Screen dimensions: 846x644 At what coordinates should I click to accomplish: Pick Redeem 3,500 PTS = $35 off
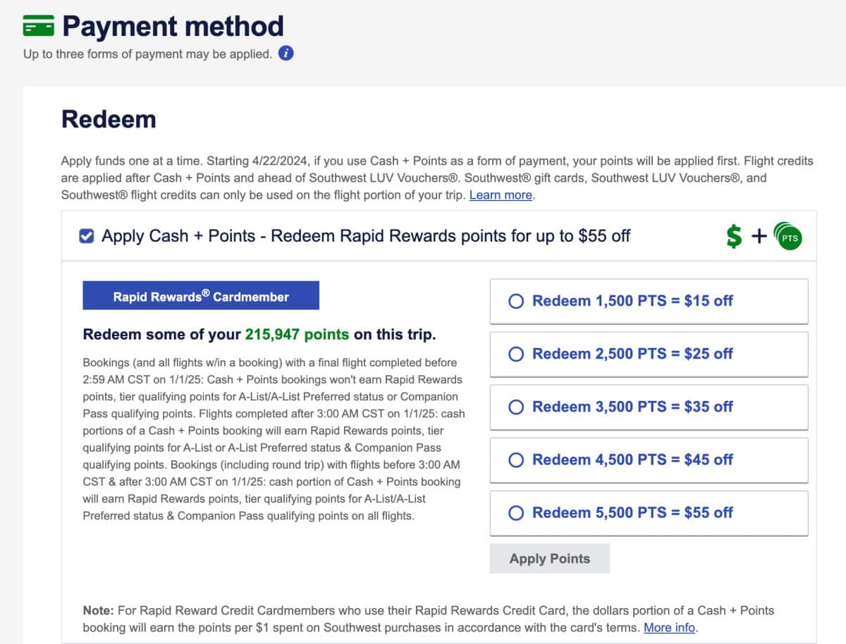click(x=516, y=407)
